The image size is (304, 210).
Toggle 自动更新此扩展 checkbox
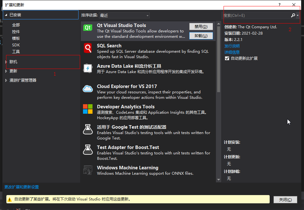tap(227, 58)
